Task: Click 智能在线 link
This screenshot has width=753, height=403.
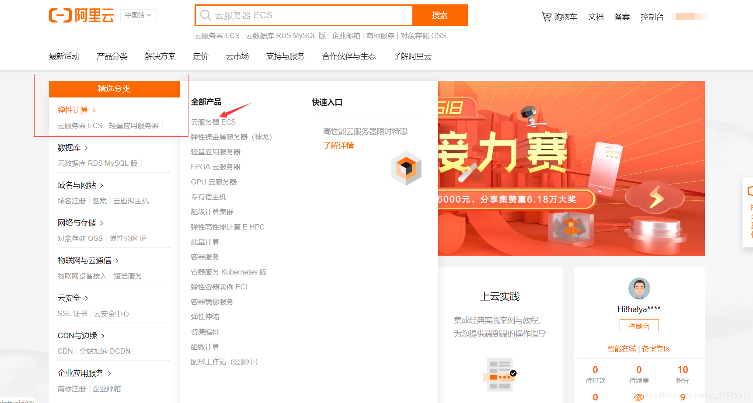Action: pos(621,349)
